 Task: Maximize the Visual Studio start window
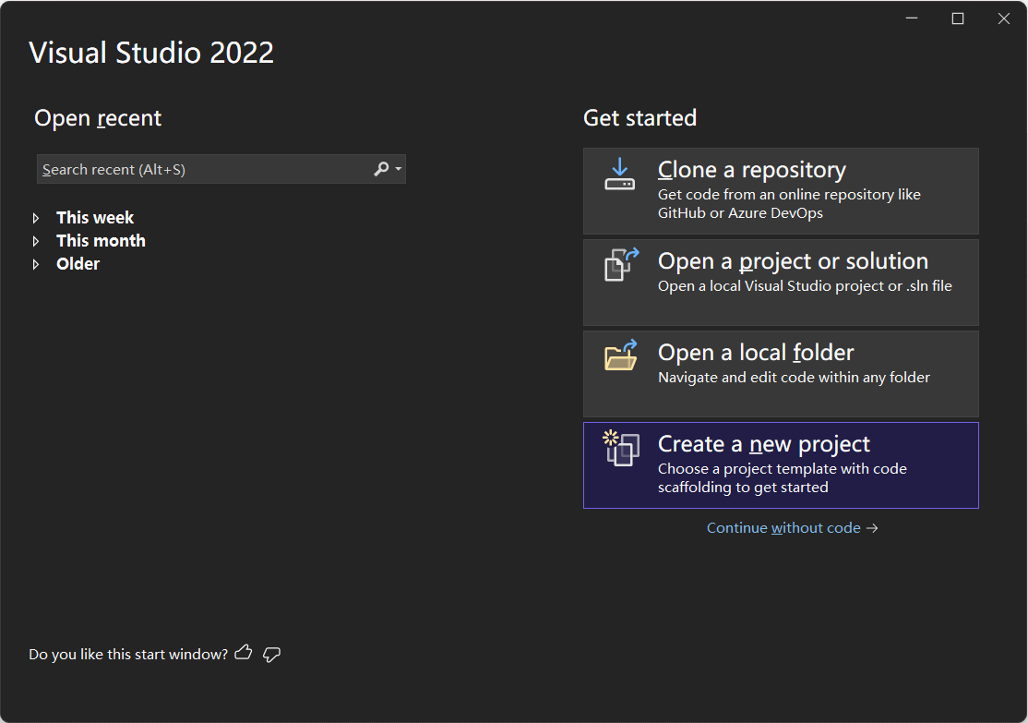point(958,18)
